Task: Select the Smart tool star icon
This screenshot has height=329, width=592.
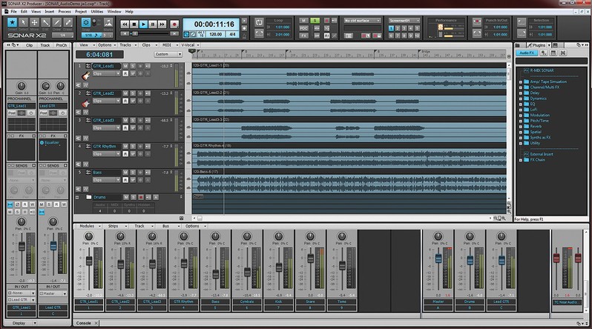Action: click(12, 23)
